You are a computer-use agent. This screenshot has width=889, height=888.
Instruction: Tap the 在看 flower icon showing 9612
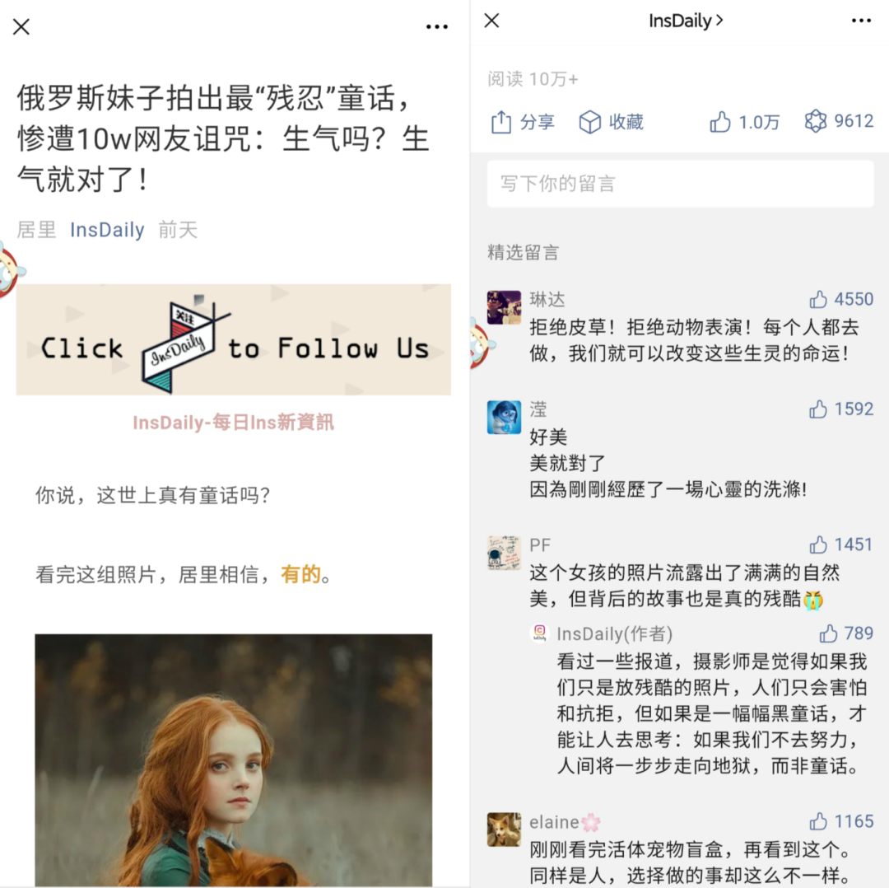[x=815, y=121]
